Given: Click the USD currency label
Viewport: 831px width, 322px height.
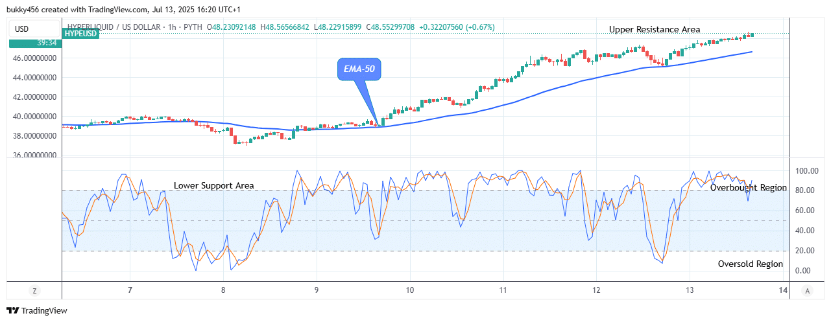Looking at the screenshot, I should point(34,28).
